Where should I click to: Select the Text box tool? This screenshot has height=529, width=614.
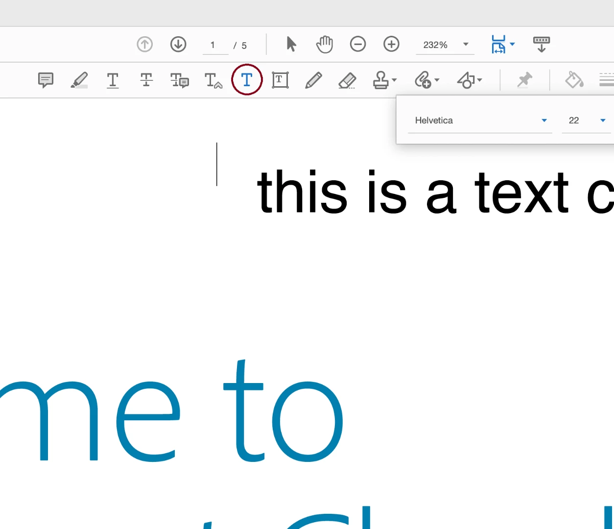pyautogui.click(x=280, y=80)
